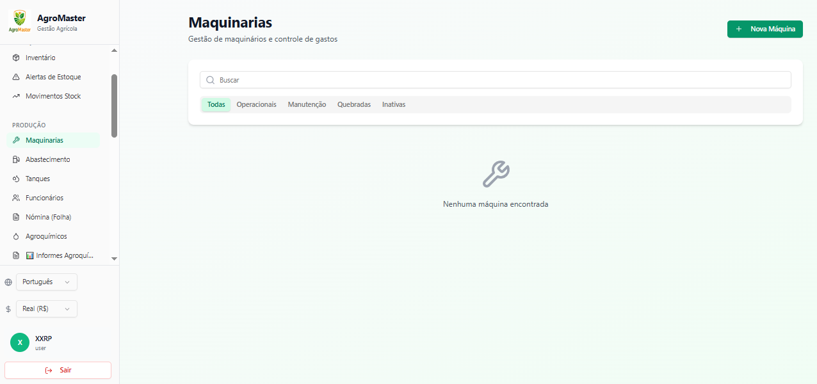Click the Sair logout button
817x384 pixels.
(58, 370)
